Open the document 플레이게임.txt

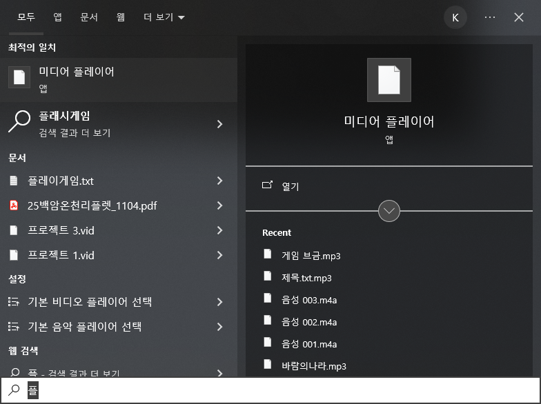(x=119, y=181)
